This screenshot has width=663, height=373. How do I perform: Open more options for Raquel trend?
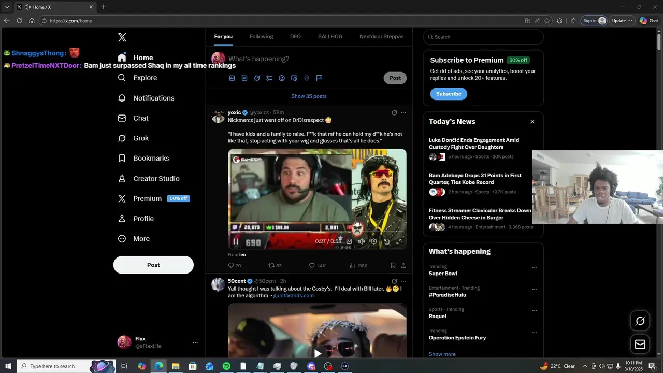pos(535,311)
